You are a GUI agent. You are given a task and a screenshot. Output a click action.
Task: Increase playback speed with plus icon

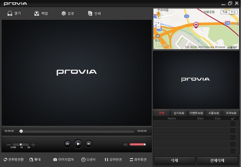click(33, 145)
